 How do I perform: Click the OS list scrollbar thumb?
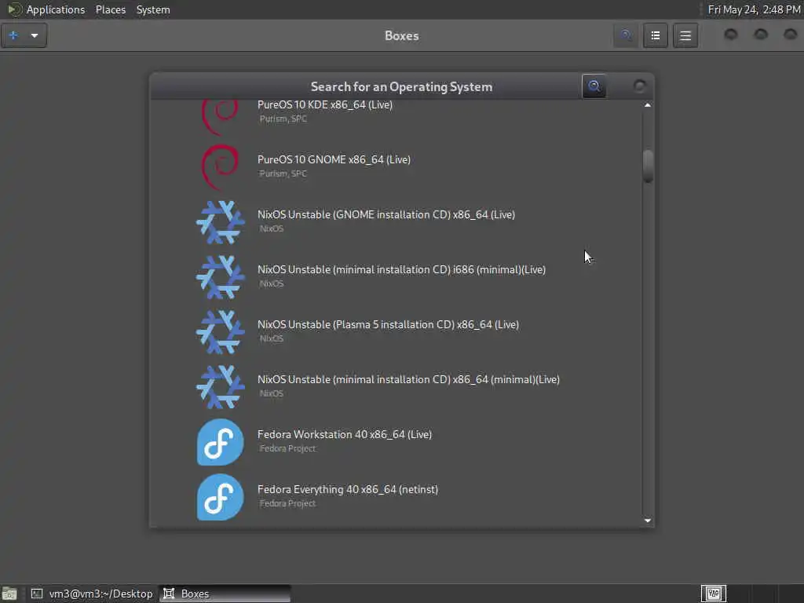point(648,166)
